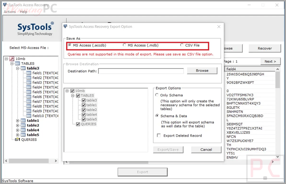
Task: Click the field1 column icon
Action: (29, 73)
